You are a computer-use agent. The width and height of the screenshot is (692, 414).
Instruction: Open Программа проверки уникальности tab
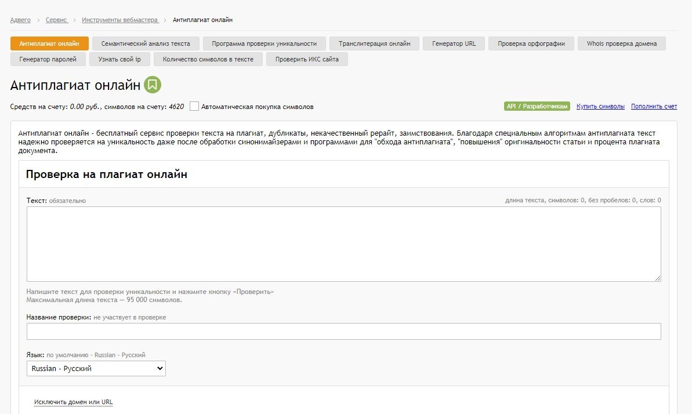[x=265, y=43]
